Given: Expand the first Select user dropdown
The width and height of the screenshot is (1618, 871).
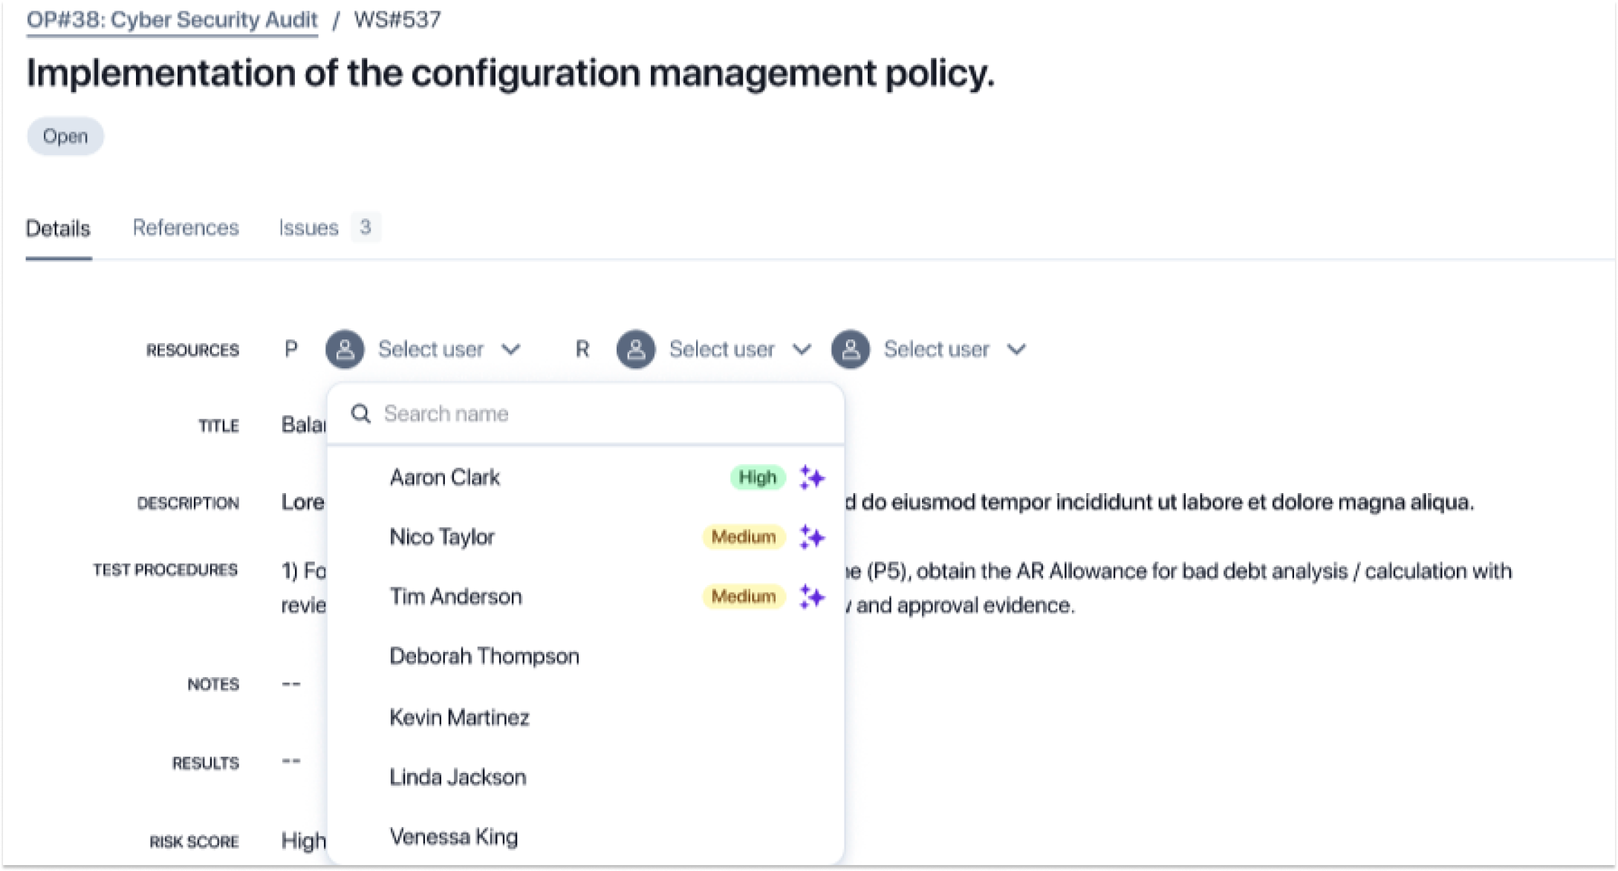Looking at the screenshot, I should [x=511, y=349].
